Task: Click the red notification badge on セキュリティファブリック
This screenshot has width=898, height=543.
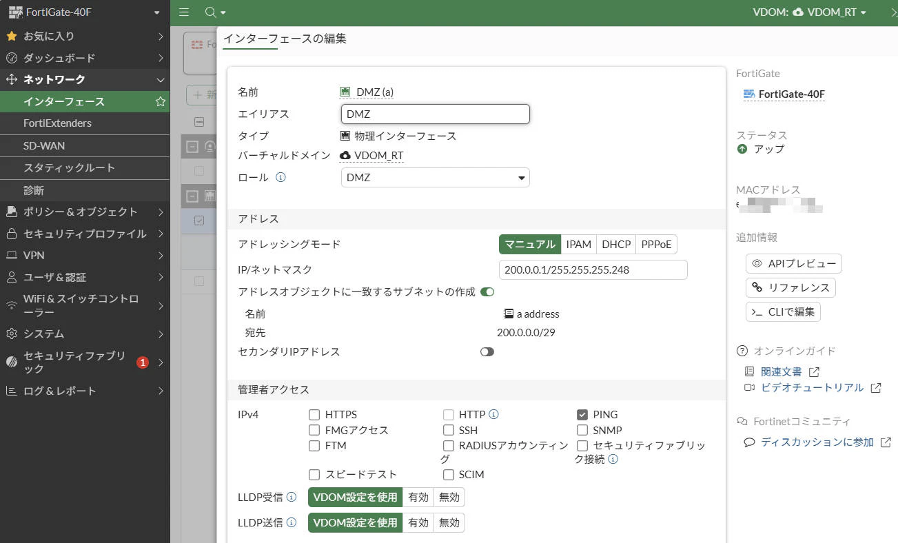Action: [143, 362]
